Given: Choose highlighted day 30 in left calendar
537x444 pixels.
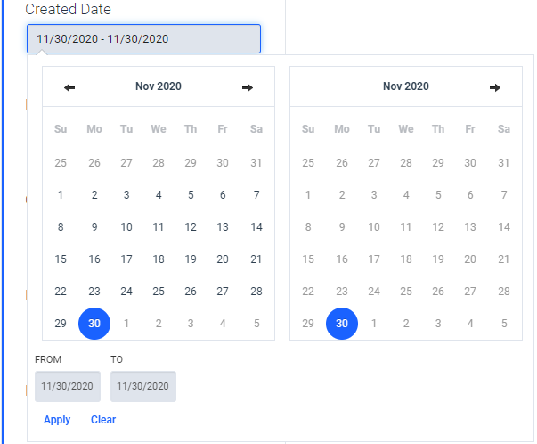Looking at the screenshot, I should 94,324.
